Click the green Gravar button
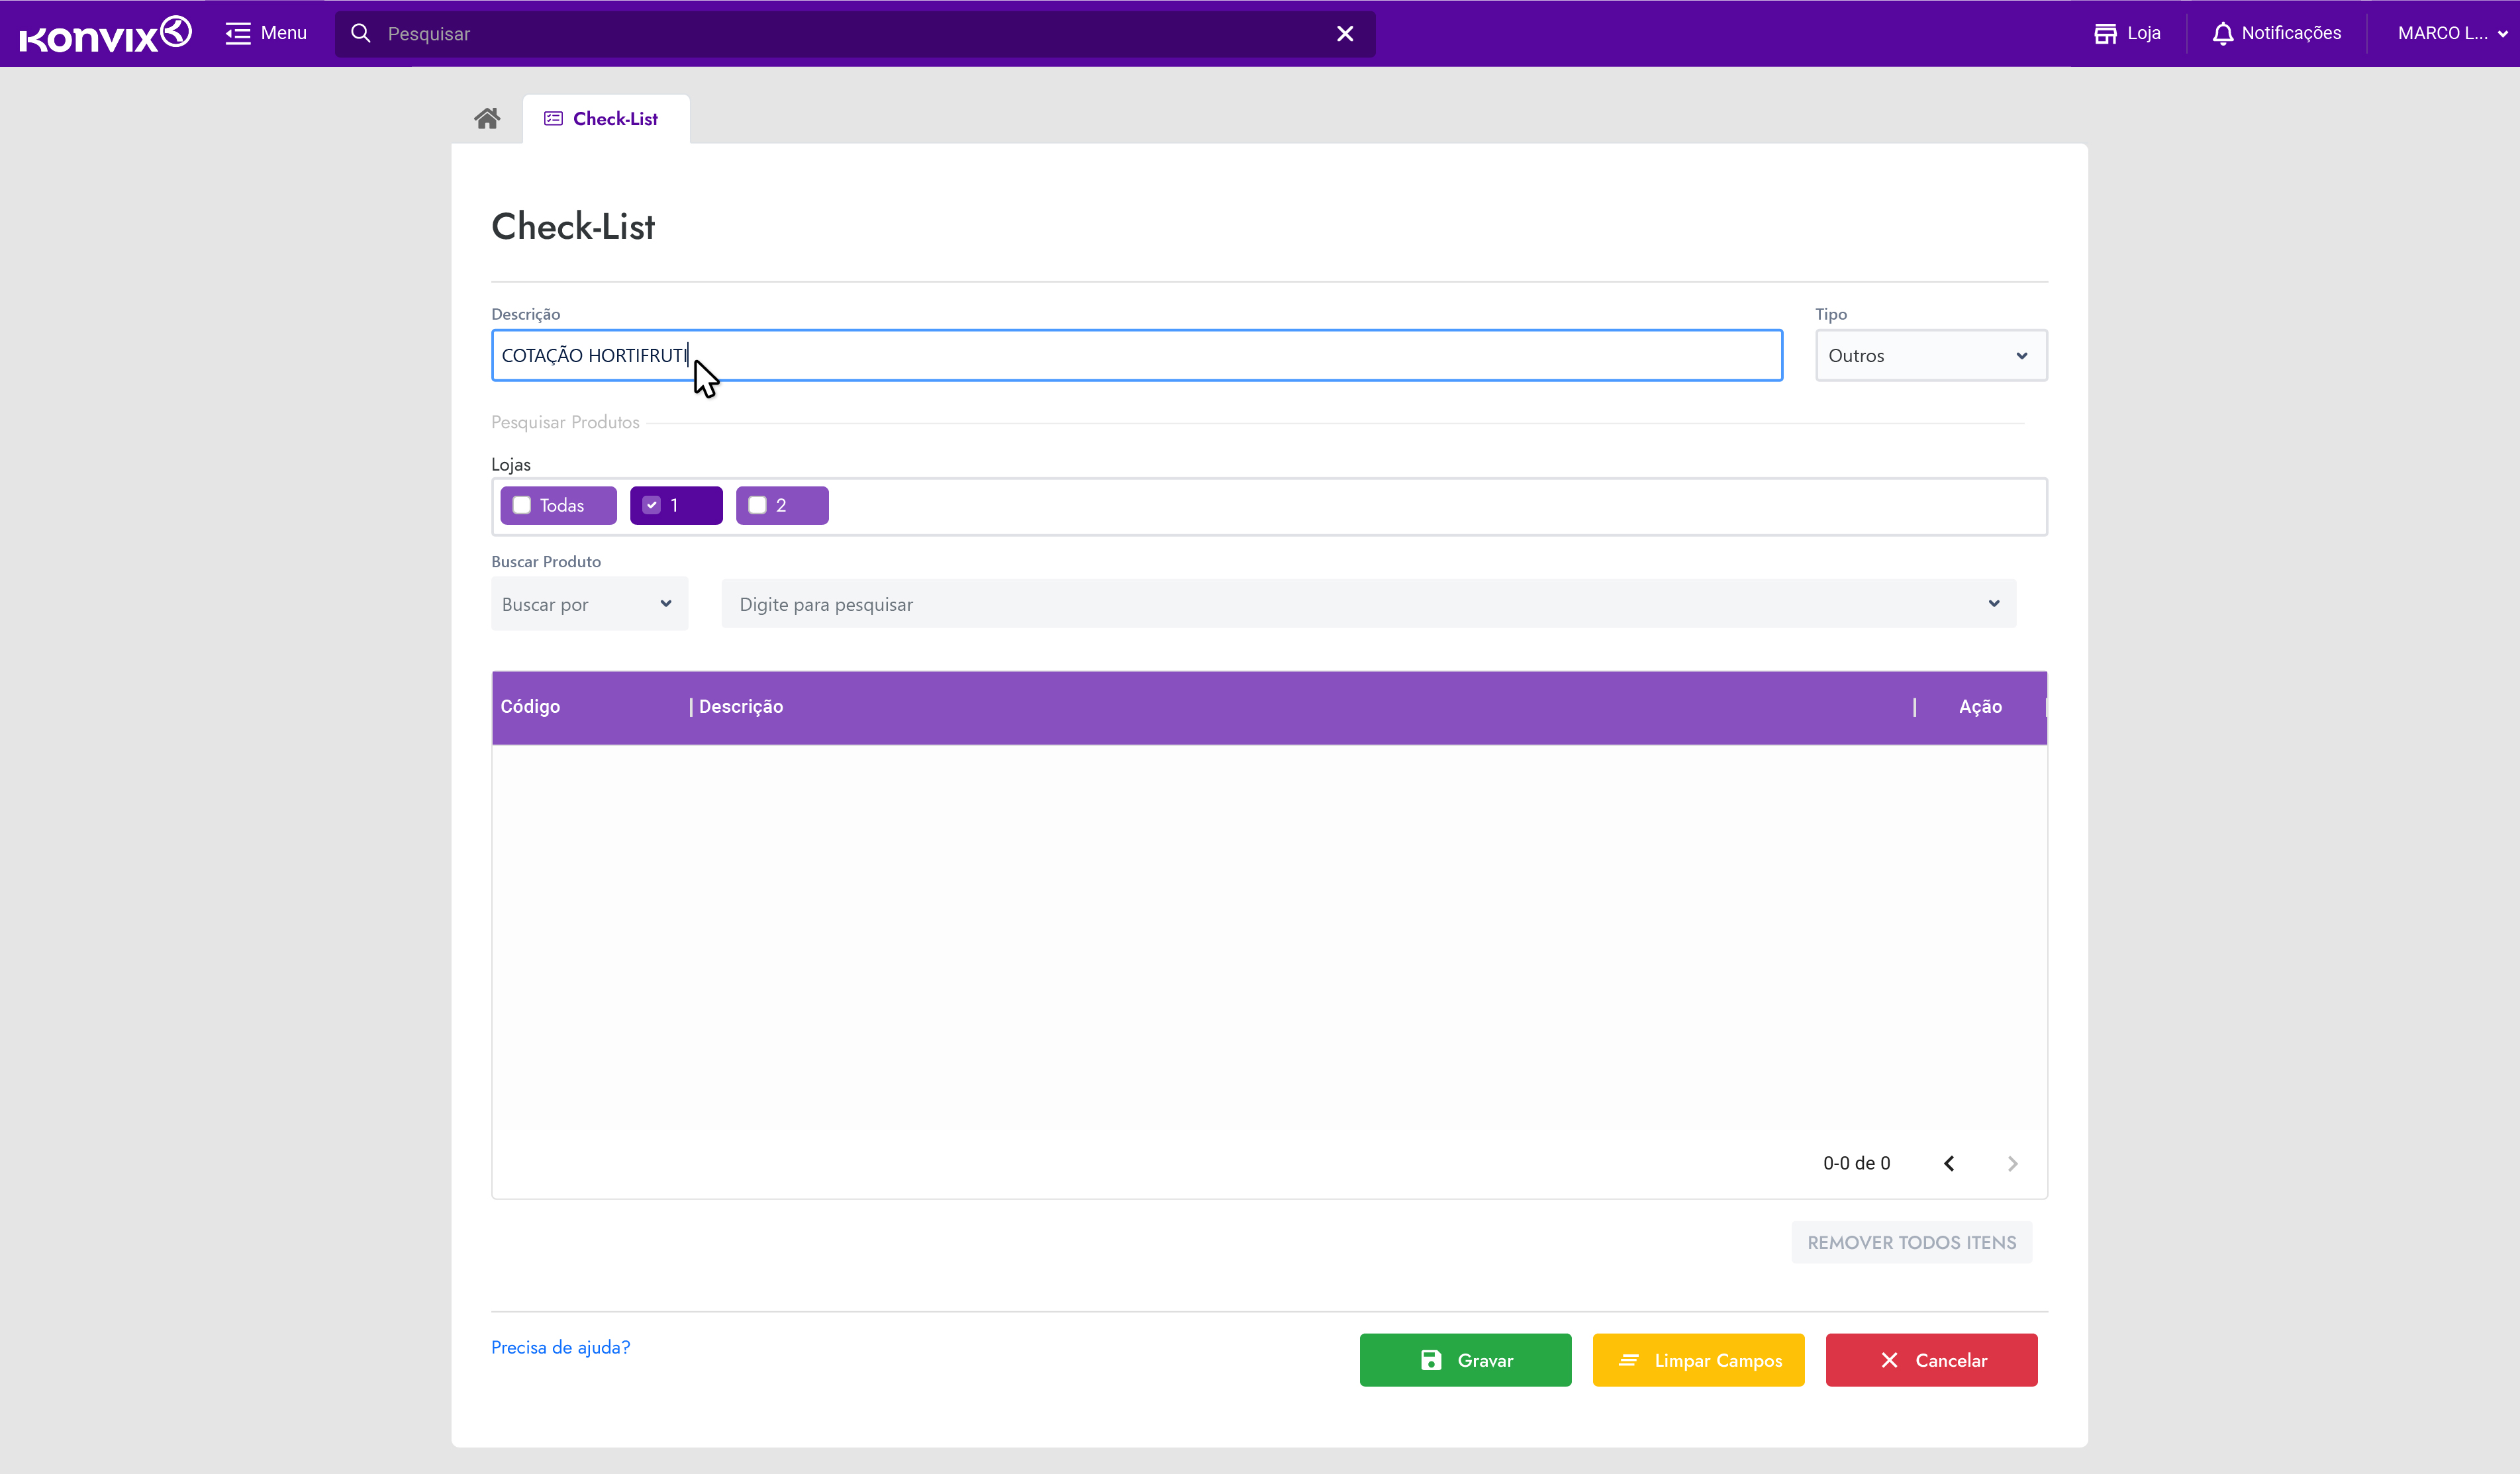 pyautogui.click(x=1465, y=1360)
